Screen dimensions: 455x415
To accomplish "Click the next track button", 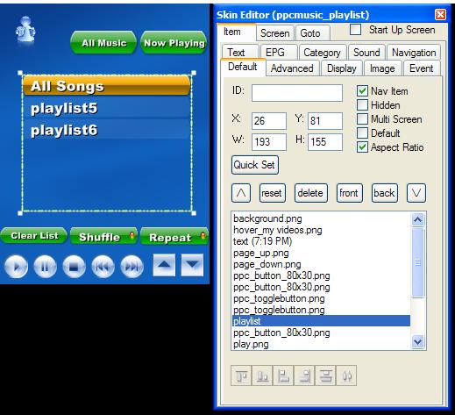I will pos(132,266).
